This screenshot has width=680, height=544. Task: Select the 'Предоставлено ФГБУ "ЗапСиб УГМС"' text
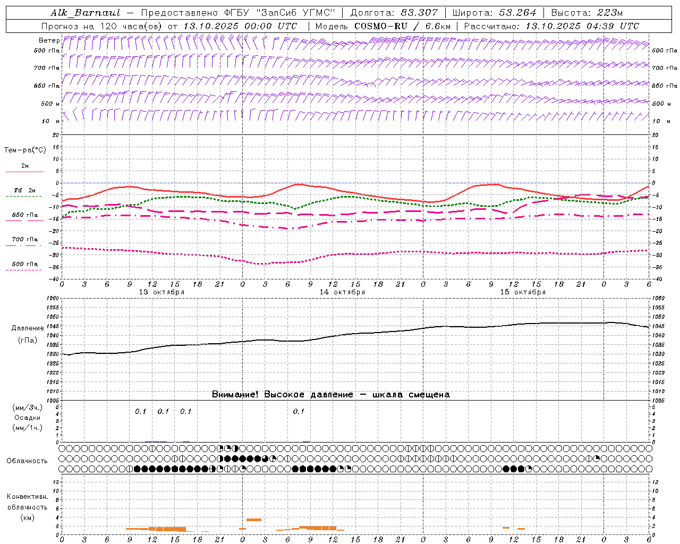[237, 13]
